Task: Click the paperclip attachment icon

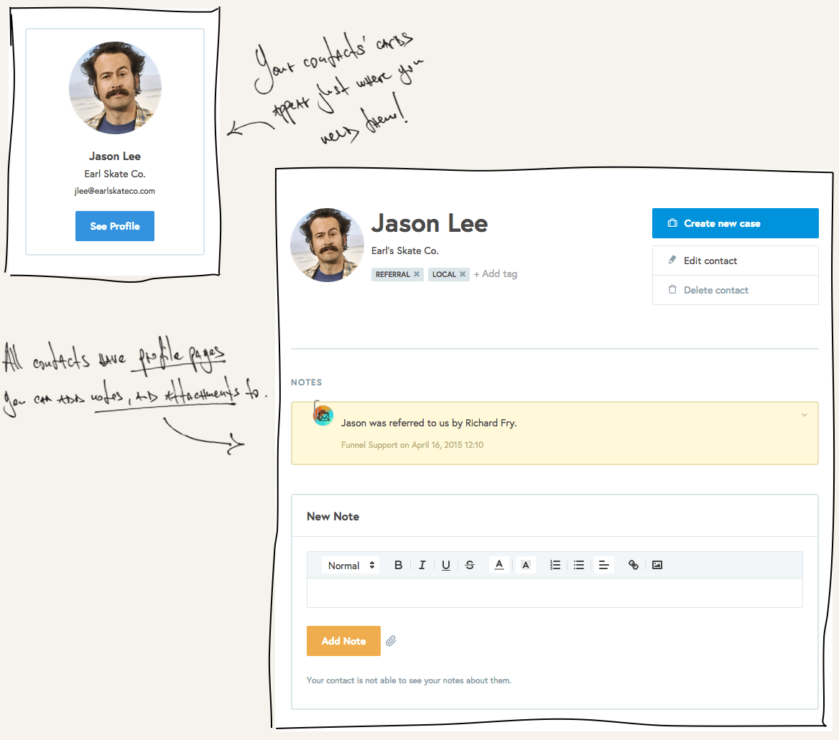Action: (391, 641)
